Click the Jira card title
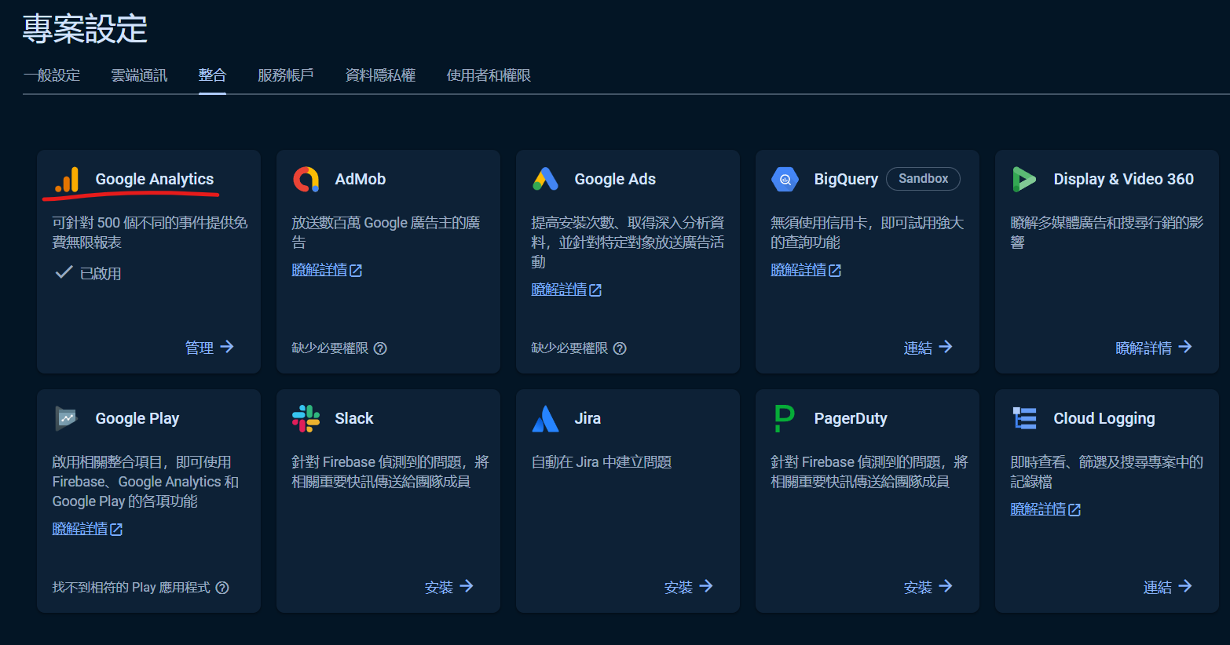Image resolution: width=1230 pixels, height=645 pixels. coord(588,418)
